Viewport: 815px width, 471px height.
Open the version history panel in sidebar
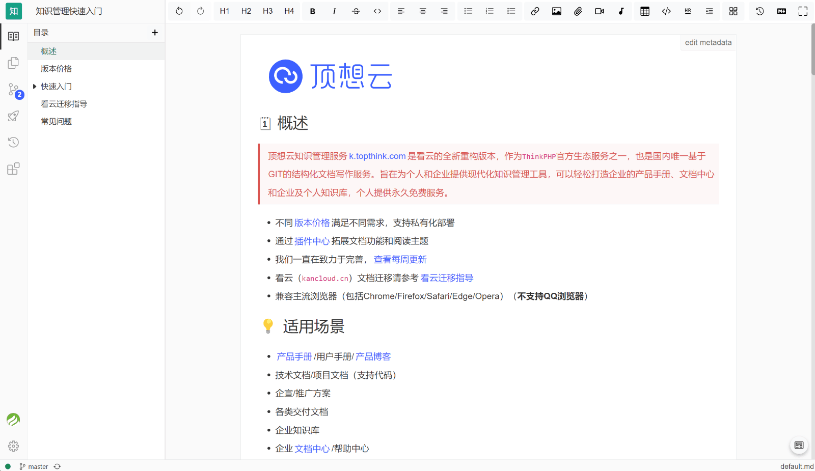[x=13, y=142]
